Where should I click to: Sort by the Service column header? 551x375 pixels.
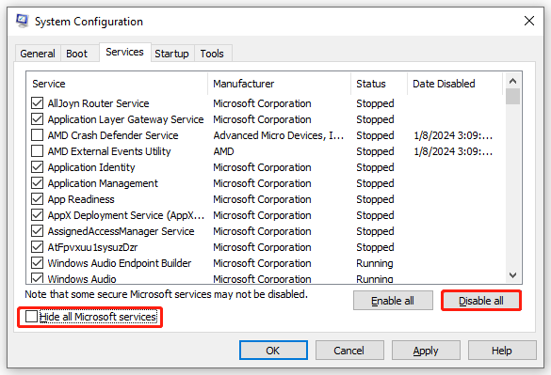pos(117,84)
